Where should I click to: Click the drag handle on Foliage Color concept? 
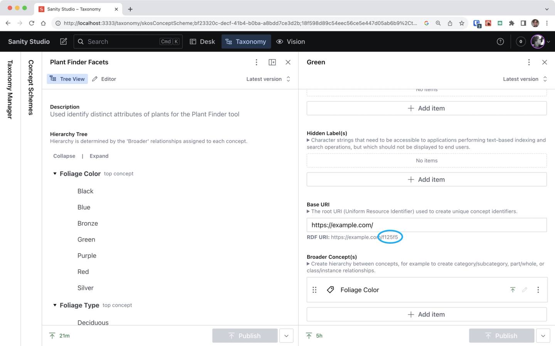[314, 290]
